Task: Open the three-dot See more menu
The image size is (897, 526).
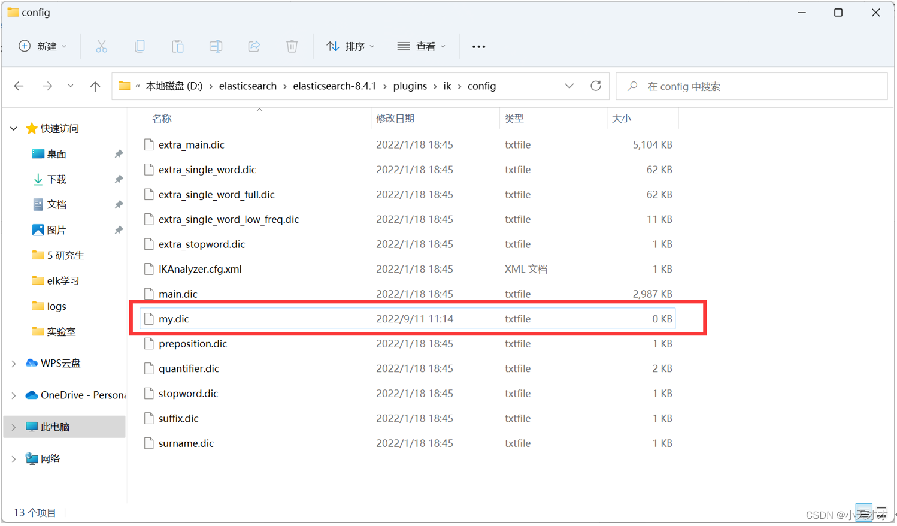Action: coord(478,46)
